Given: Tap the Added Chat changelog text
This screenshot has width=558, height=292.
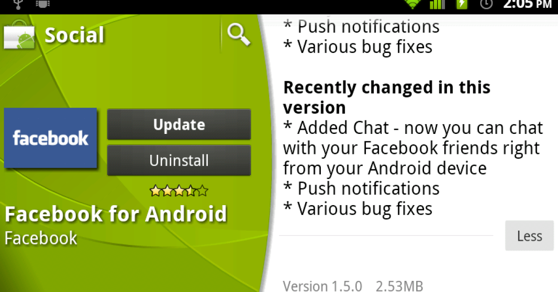Looking at the screenshot, I should 413,147.
